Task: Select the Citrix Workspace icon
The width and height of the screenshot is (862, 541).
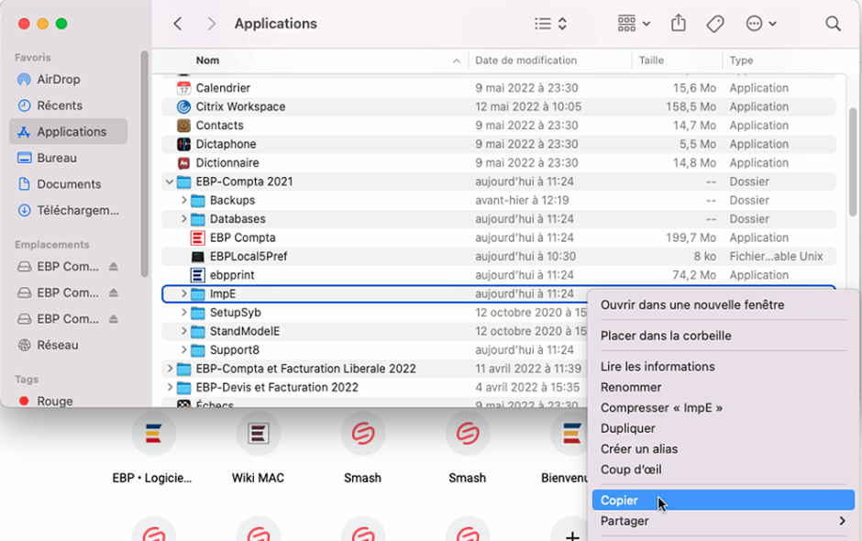Action: click(183, 106)
